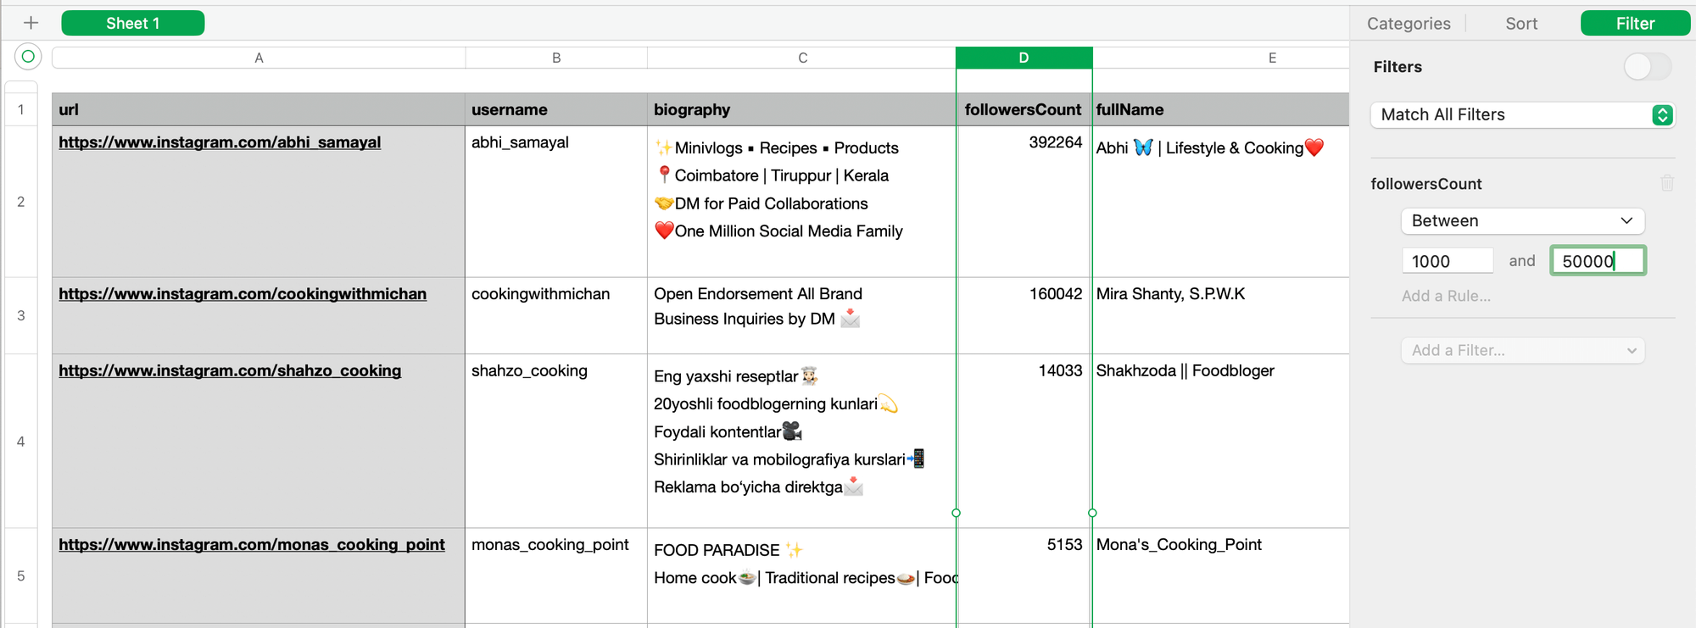
Task: Open the Add a Filter dropdown
Action: [1522, 351]
